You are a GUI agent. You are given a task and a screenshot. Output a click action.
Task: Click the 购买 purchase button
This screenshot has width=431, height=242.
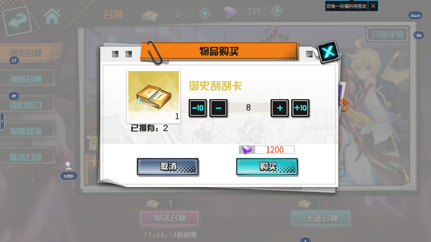[267, 167]
